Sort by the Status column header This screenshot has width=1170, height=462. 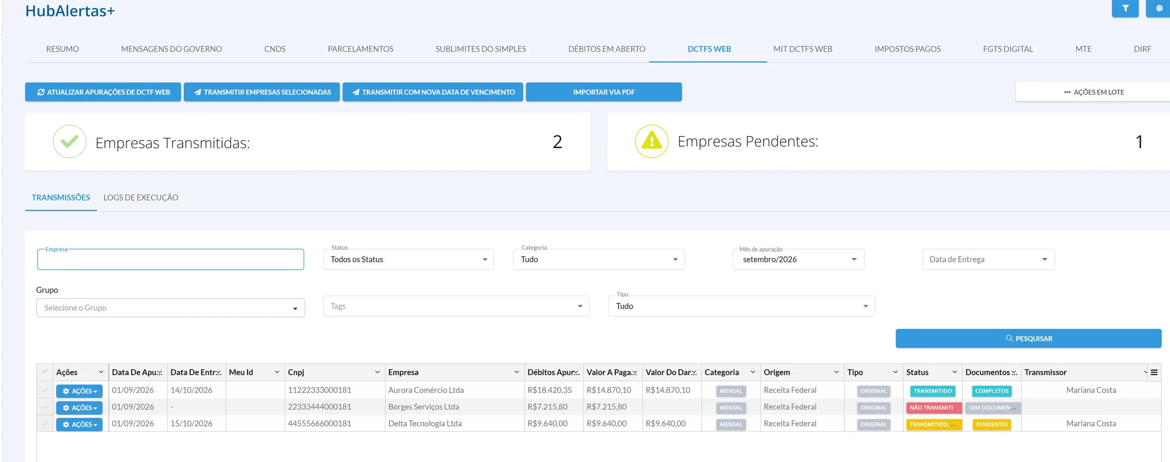917,372
